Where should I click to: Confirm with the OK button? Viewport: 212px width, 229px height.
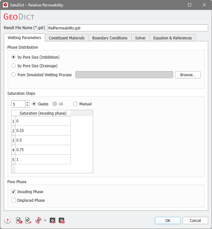(x=168, y=220)
